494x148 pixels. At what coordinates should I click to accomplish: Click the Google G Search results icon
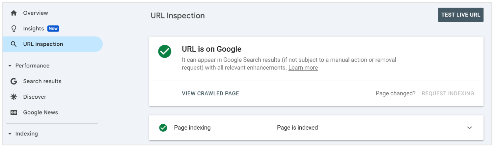pyautogui.click(x=14, y=81)
